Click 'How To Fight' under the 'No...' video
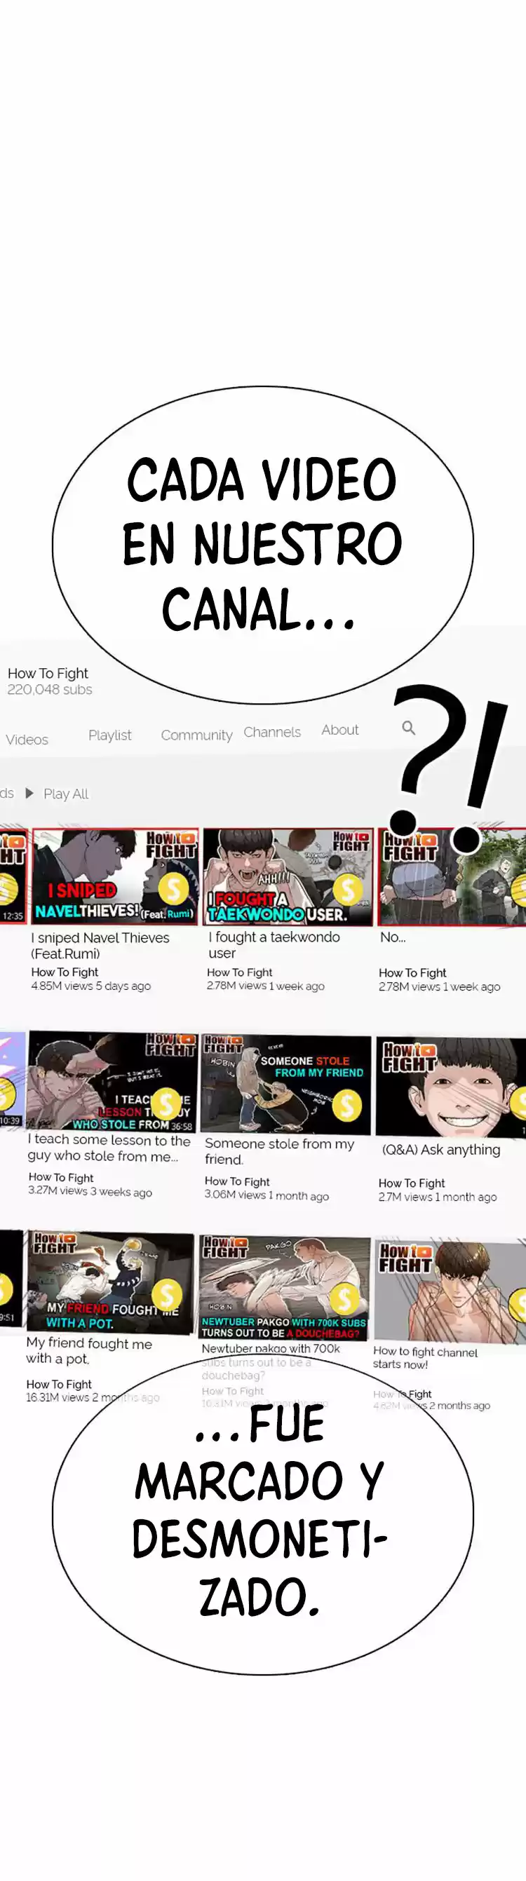Viewport: 526px width, 1881px height. [412, 972]
